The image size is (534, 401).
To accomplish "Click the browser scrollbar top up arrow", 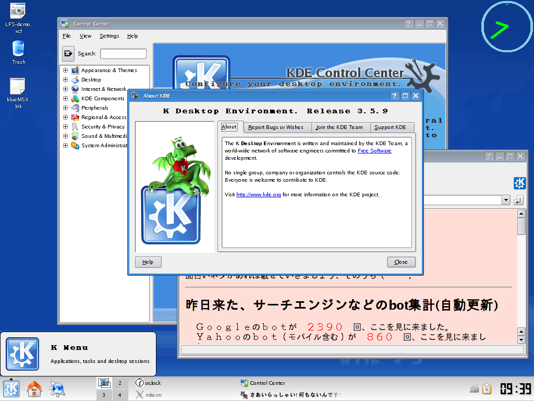I will pyautogui.click(x=521, y=214).
